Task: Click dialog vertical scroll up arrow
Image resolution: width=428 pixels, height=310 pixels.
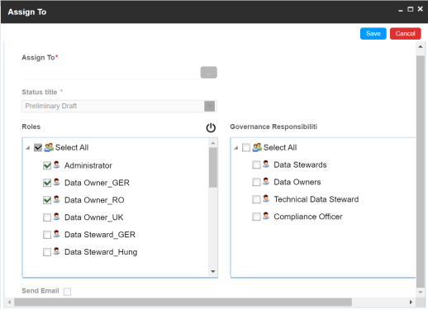Action: [x=421, y=46]
